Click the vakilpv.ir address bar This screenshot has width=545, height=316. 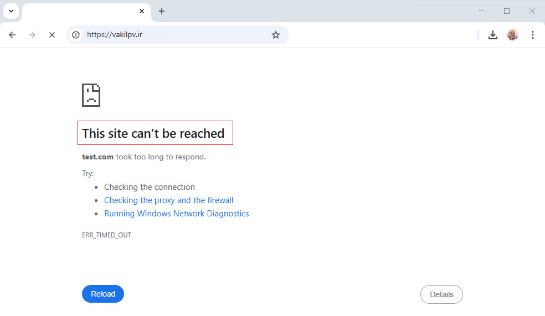point(172,35)
